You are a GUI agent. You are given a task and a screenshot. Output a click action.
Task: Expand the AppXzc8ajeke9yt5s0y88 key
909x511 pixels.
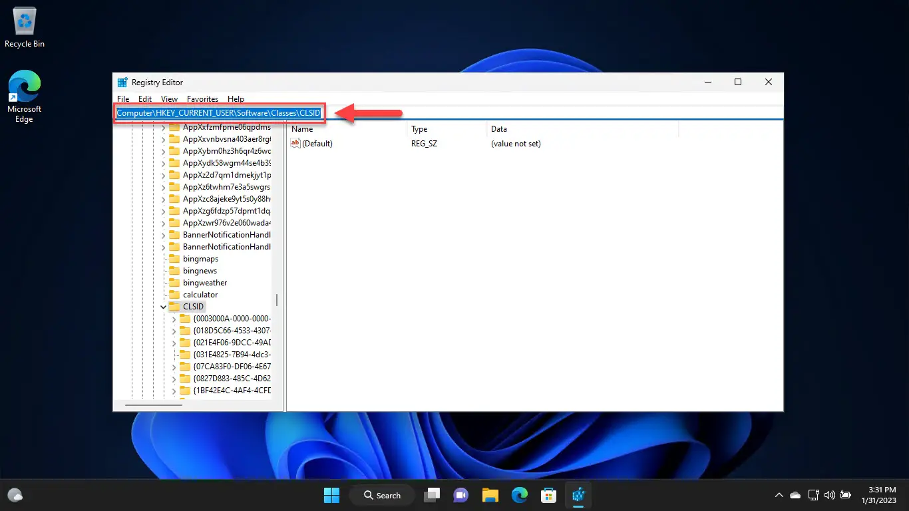164,199
